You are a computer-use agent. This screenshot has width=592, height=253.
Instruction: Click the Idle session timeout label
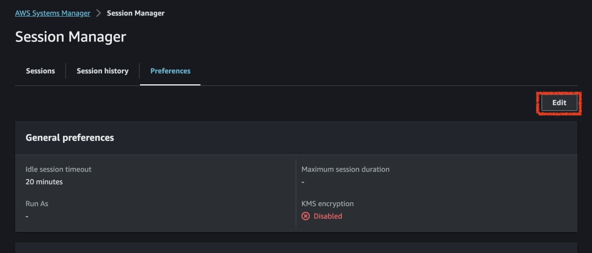coord(59,169)
